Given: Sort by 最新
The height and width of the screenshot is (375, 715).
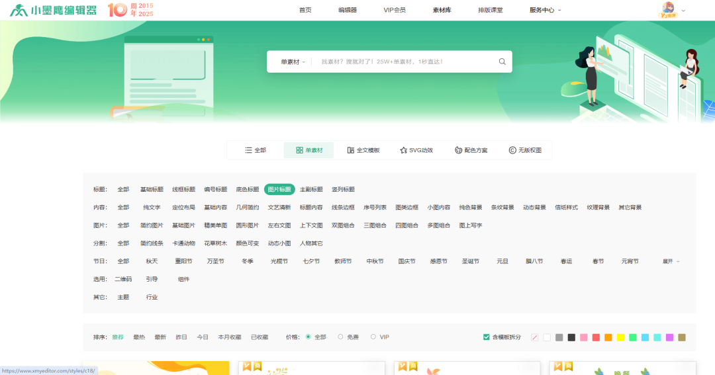Looking at the screenshot, I should click(160, 337).
